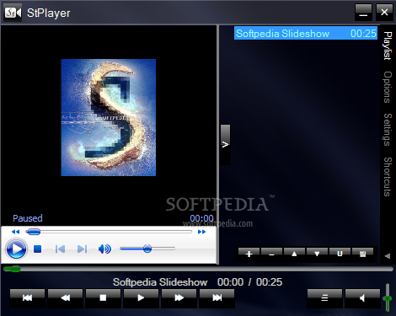The width and height of the screenshot is (396, 316).
Task: Click the Softpedia S video image
Action: (x=109, y=117)
